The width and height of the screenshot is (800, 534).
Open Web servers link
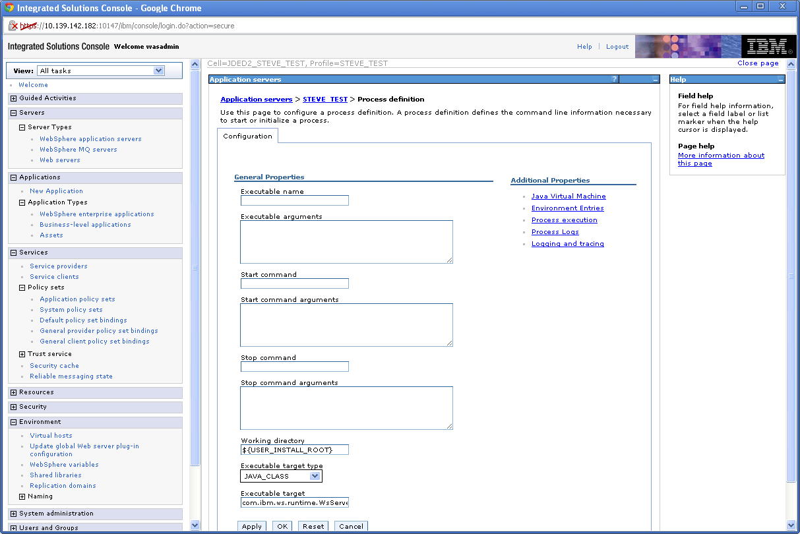coord(59,160)
